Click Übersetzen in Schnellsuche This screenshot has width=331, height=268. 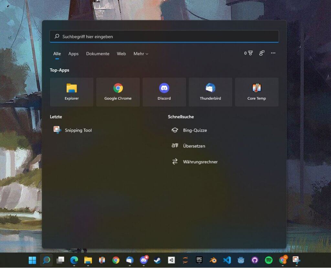click(194, 146)
